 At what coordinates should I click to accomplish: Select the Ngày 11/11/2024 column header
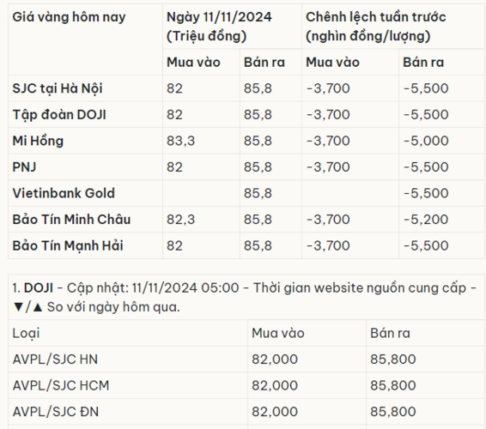click(x=219, y=27)
